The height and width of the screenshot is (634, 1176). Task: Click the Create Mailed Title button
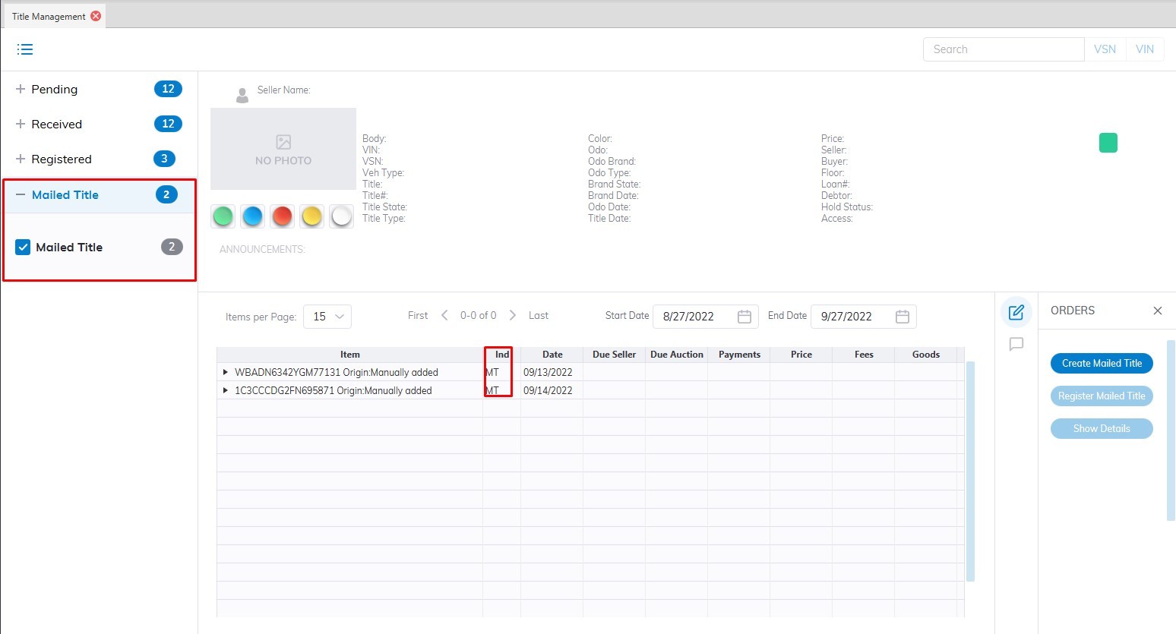pos(1101,364)
